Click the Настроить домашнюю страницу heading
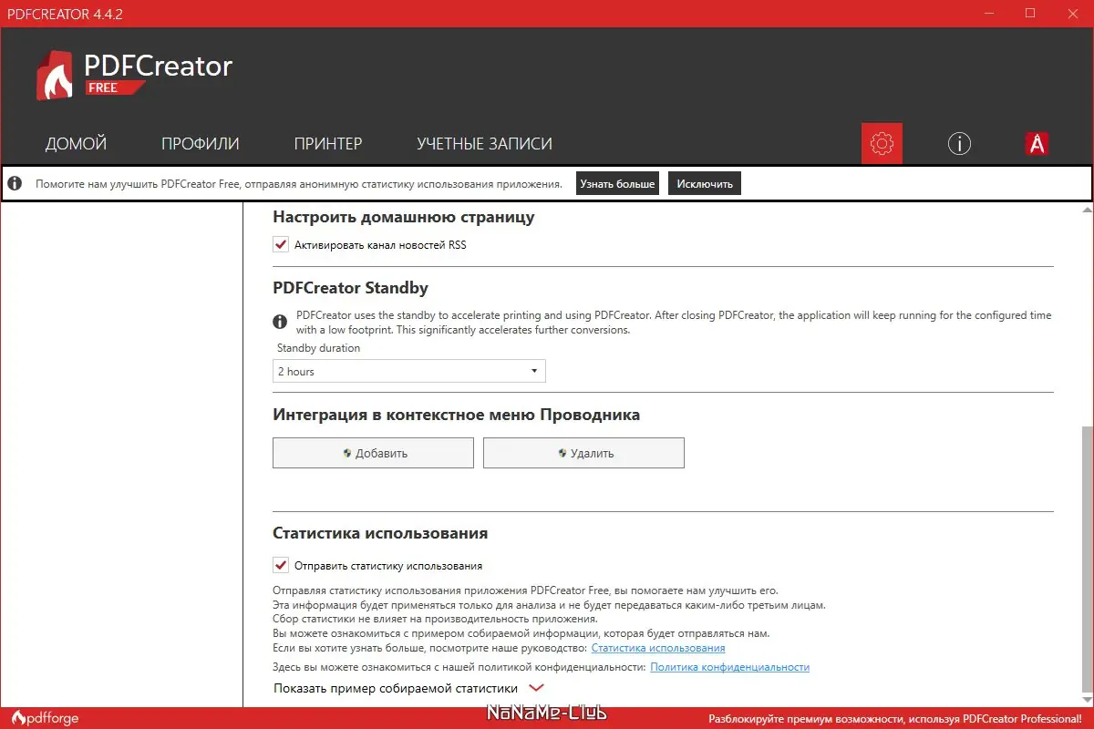The width and height of the screenshot is (1094, 729). point(404,217)
